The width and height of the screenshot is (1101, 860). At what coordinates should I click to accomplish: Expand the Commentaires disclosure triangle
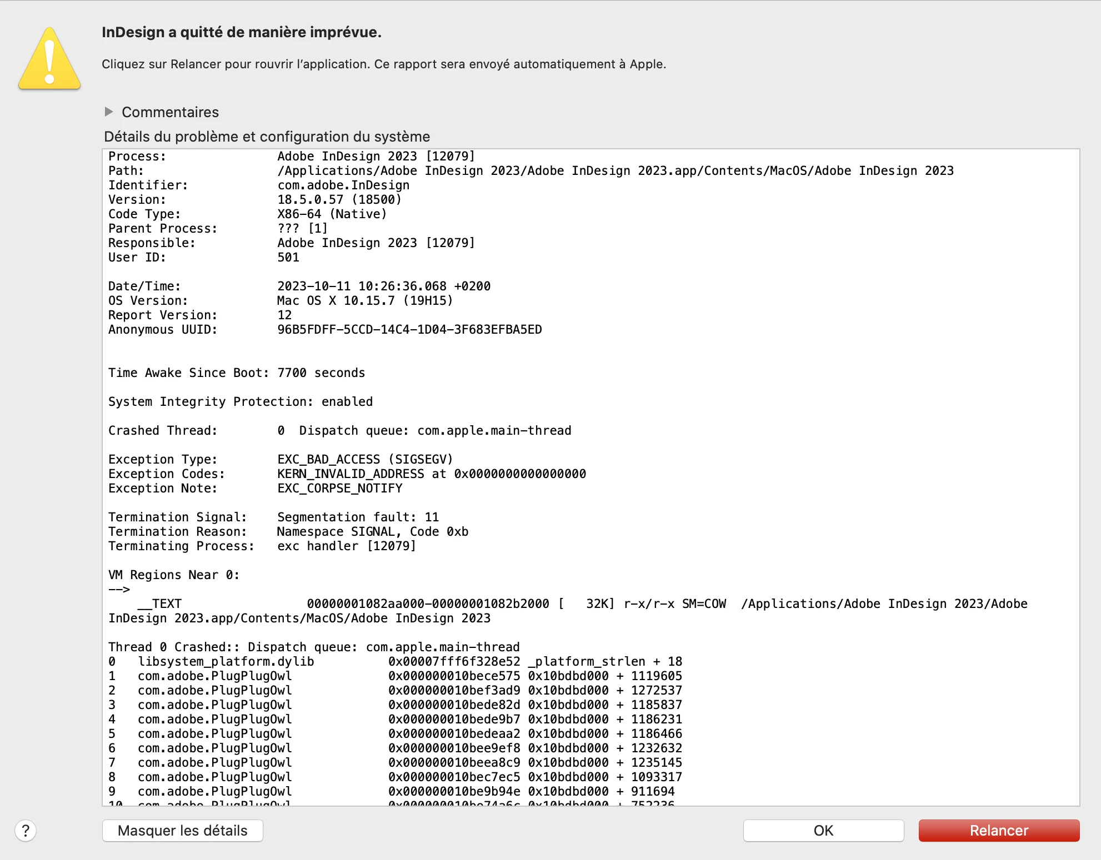(109, 112)
